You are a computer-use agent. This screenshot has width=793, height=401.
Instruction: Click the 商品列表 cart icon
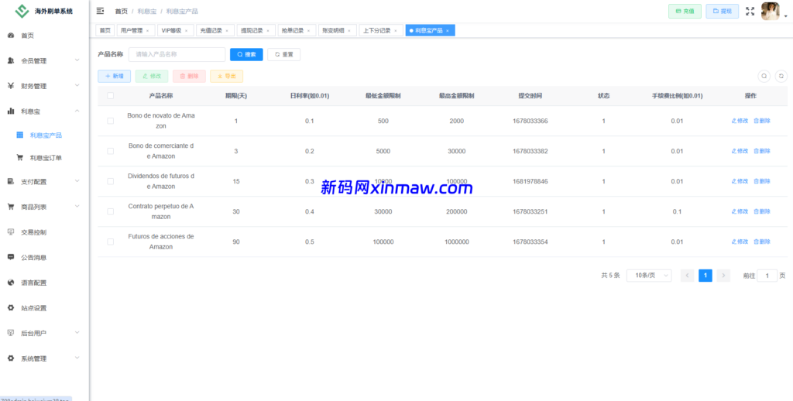point(11,207)
